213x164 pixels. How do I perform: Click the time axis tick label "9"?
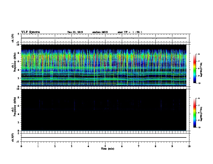coord(172,146)
